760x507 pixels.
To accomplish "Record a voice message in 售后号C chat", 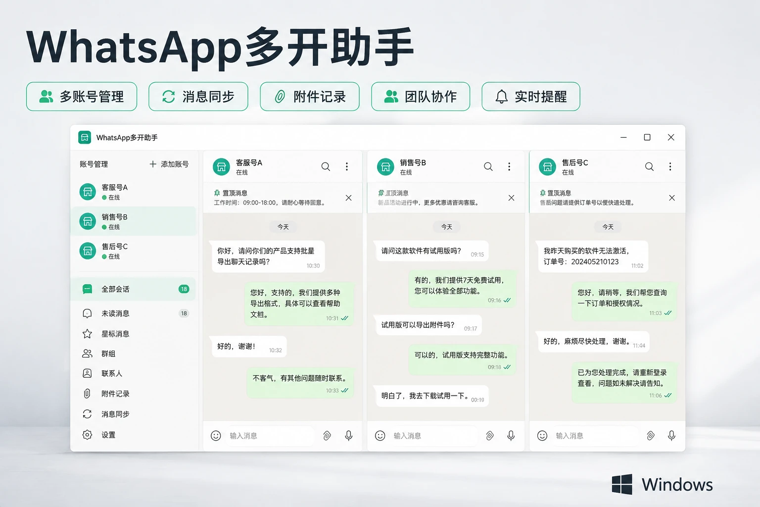I will coord(671,436).
